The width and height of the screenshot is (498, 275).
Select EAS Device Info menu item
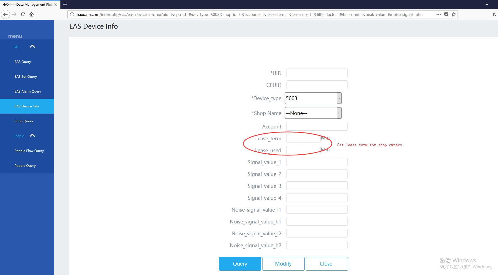point(27,106)
